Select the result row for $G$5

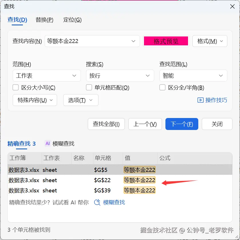click(x=120, y=170)
